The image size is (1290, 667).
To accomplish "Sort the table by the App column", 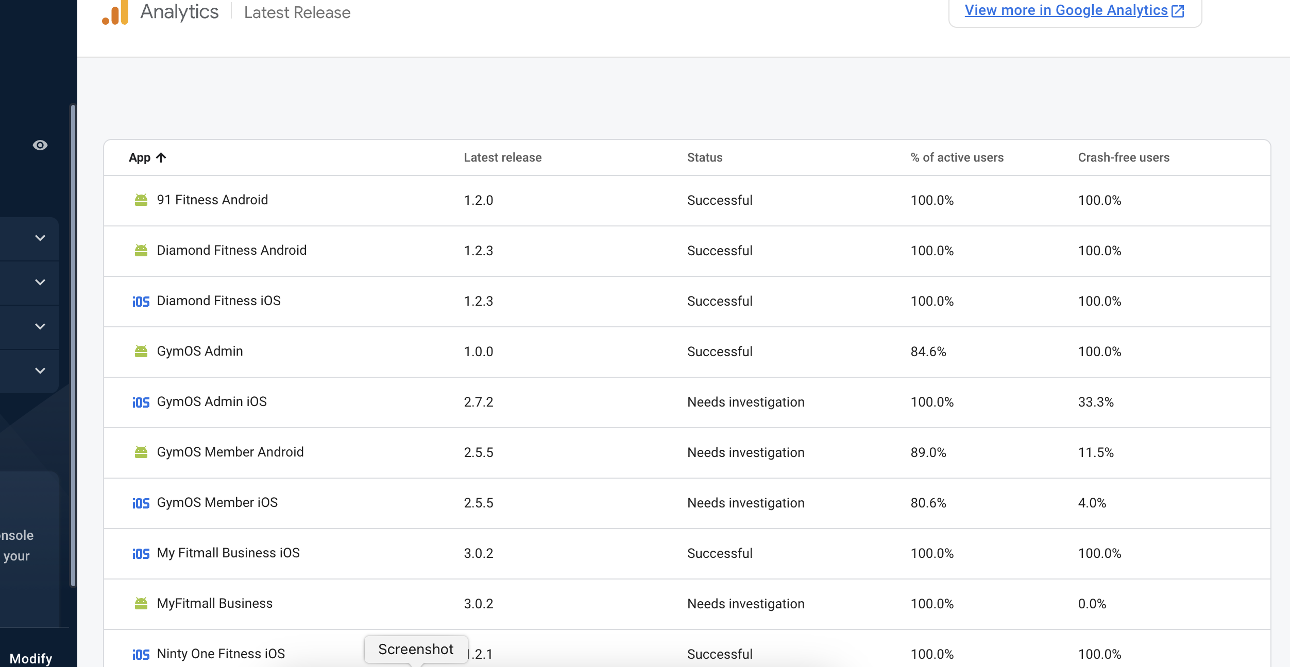I will (x=148, y=157).
